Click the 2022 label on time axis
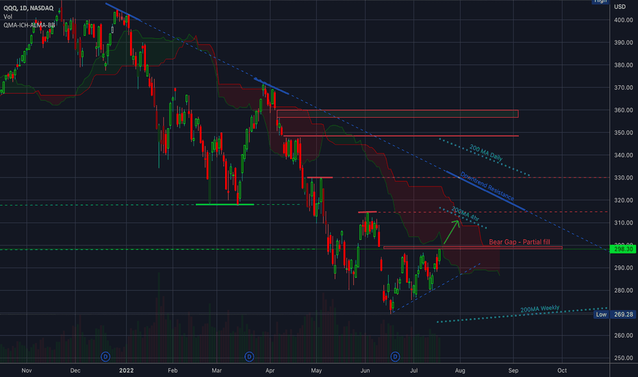This screenshot has height=377, width=638. click(126, 370)
